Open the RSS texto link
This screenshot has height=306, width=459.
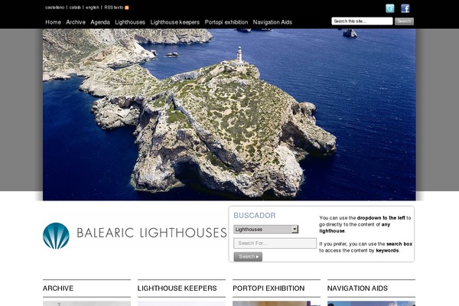click(x=114, y=8)
